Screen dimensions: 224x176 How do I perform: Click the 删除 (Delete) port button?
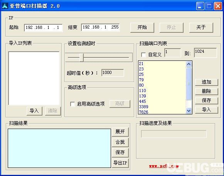tap(206, 91)
